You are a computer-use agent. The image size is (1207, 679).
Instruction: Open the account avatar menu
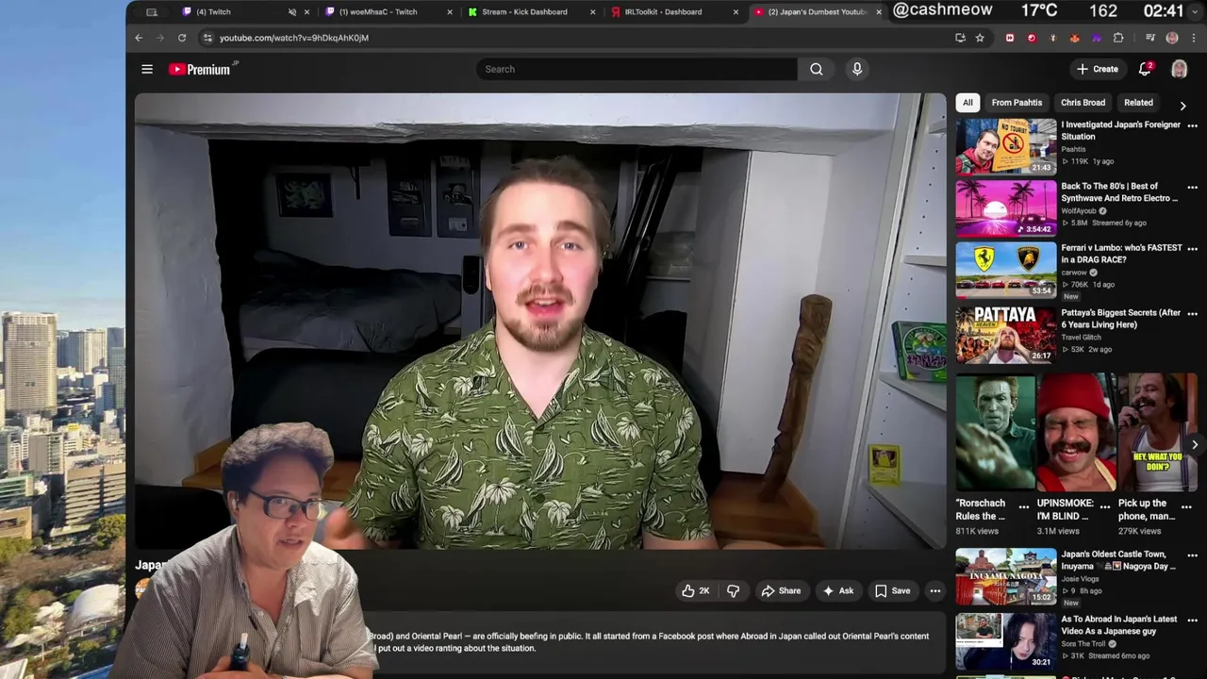click(x=1179, y=69)
